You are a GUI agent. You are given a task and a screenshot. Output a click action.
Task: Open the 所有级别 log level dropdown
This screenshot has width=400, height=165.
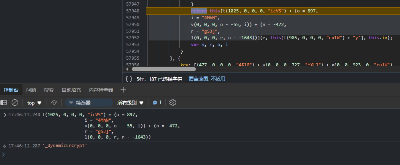130,103
